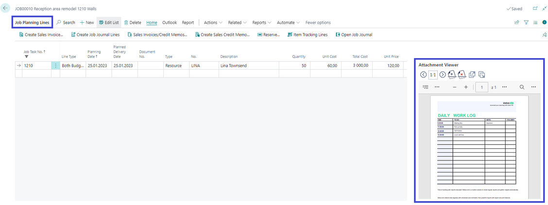Image resolution: width=548 pixels, height=205 pixels.
Task: Open Item Tracking Lines
Action: 308,35
